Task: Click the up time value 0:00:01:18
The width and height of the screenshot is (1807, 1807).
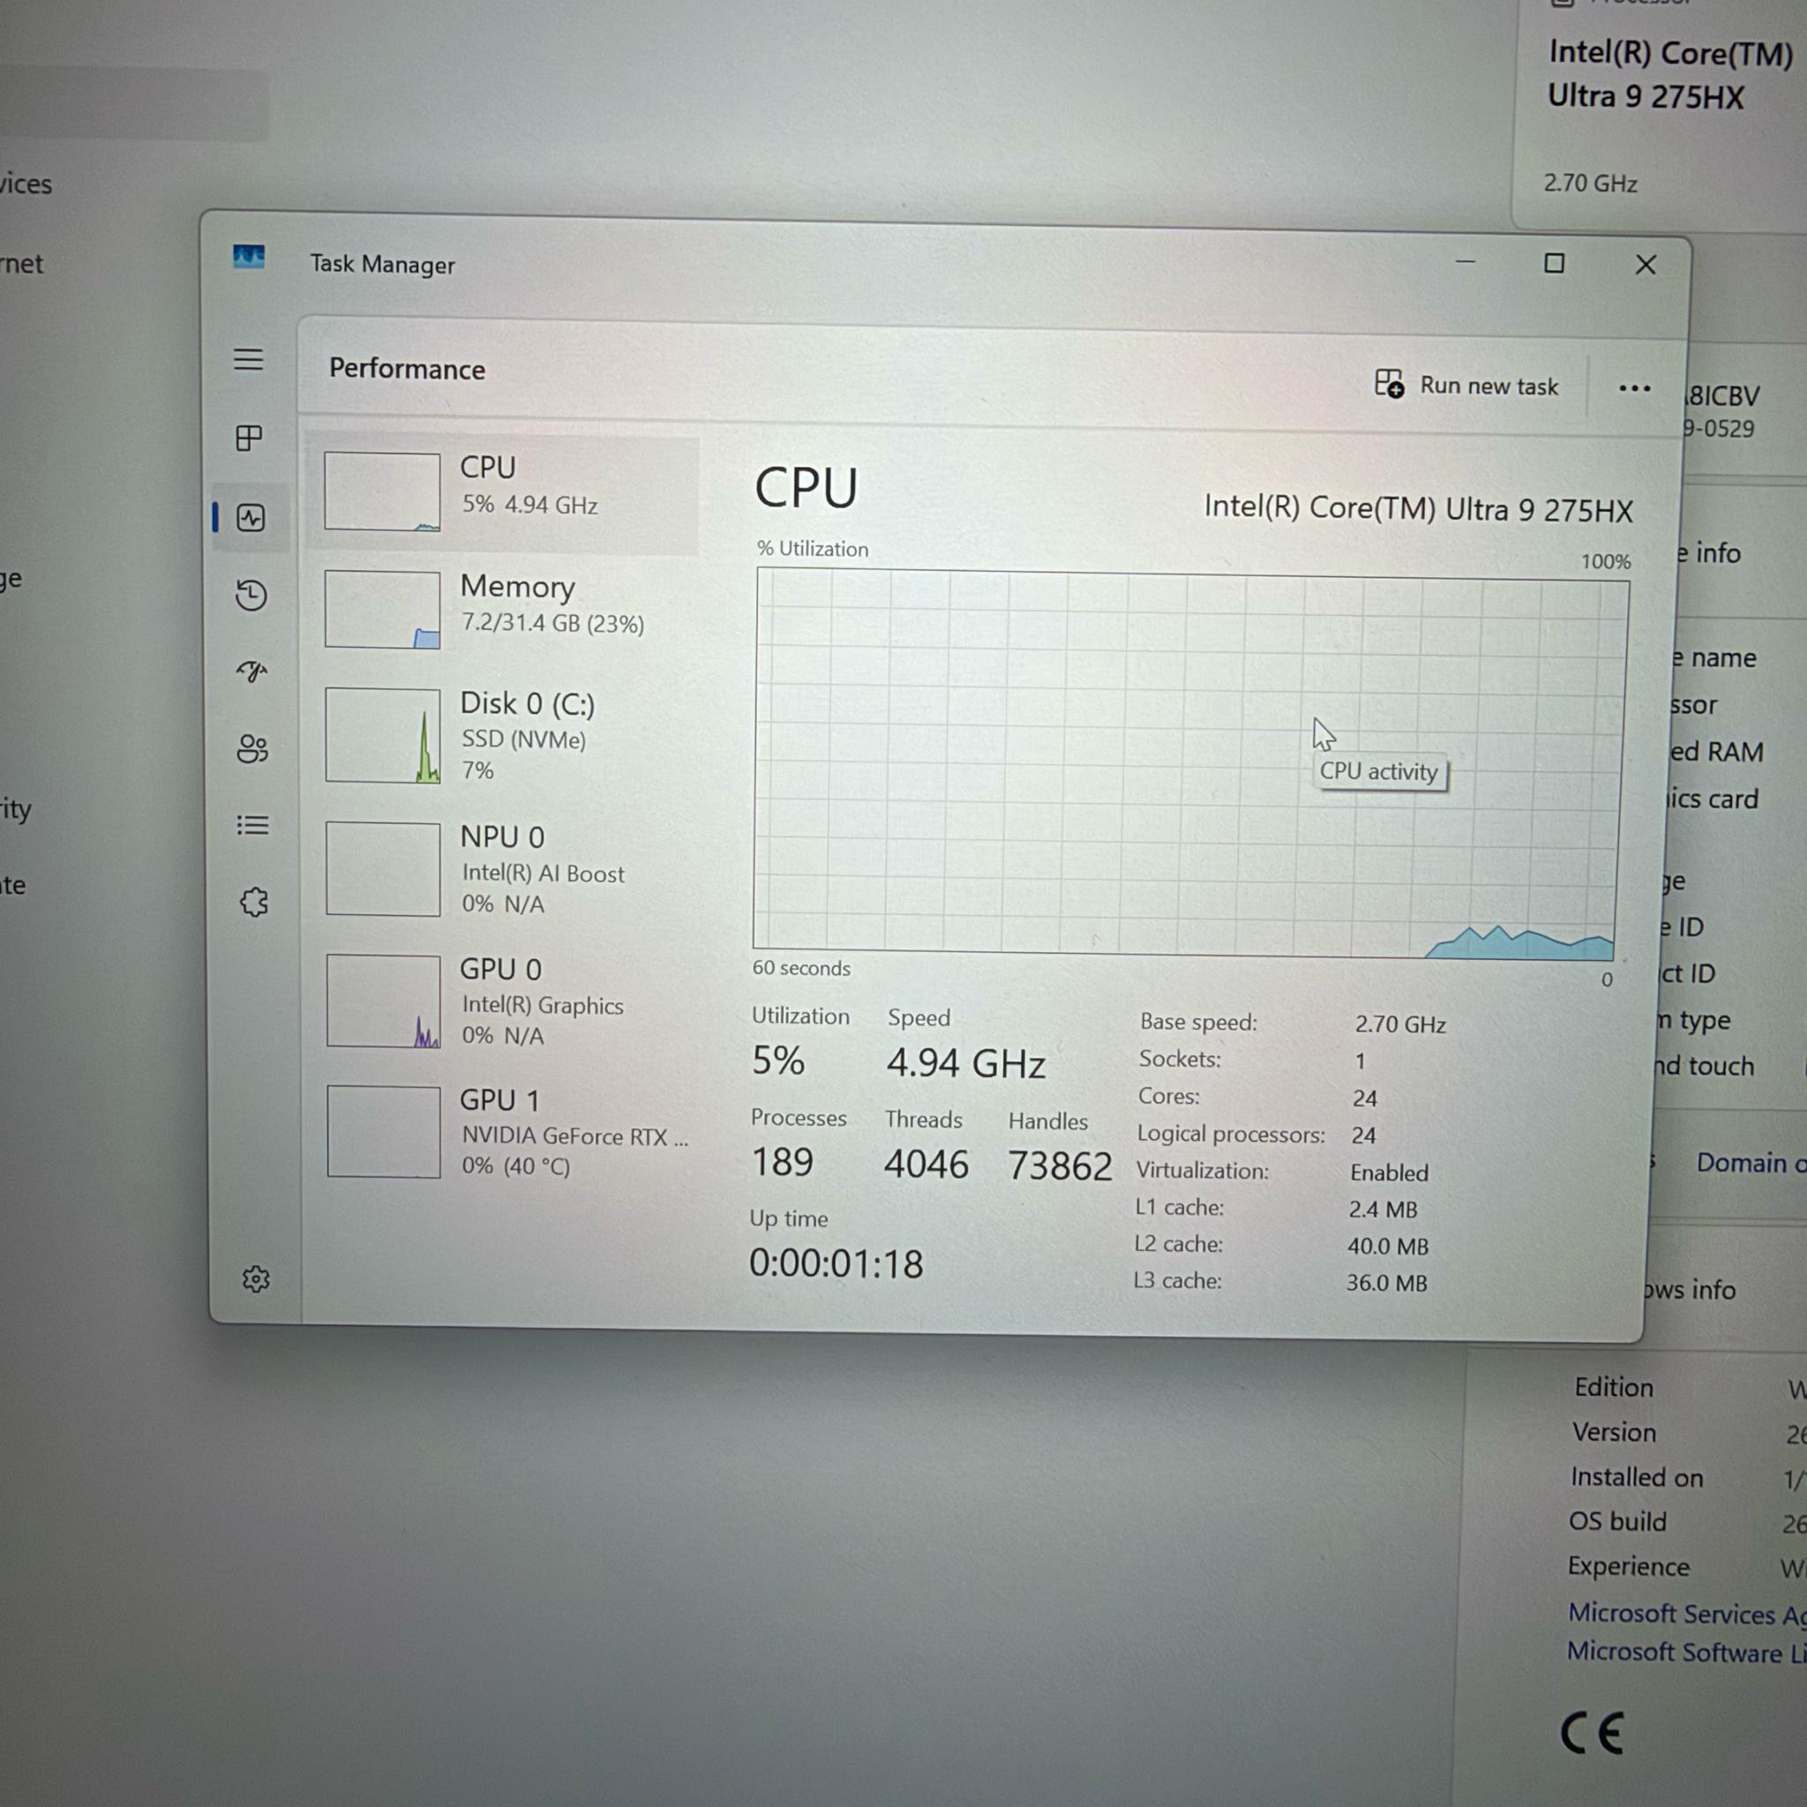Action: (x=836, y=1263)
